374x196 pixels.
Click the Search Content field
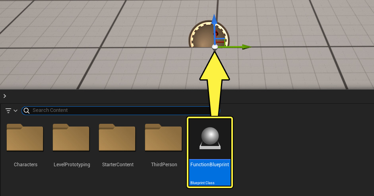point(120,111)
